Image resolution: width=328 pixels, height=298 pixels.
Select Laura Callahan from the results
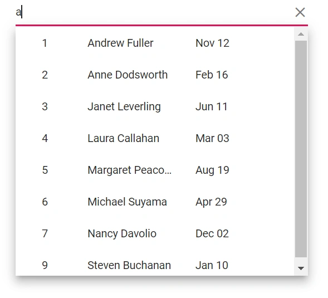[155, 138]
